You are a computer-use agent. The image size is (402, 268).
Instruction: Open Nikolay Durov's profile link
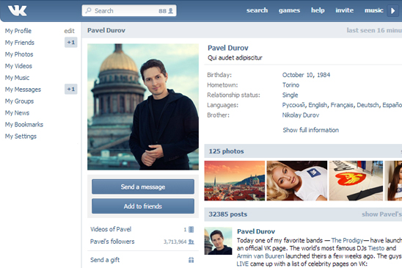pos(301,115)
